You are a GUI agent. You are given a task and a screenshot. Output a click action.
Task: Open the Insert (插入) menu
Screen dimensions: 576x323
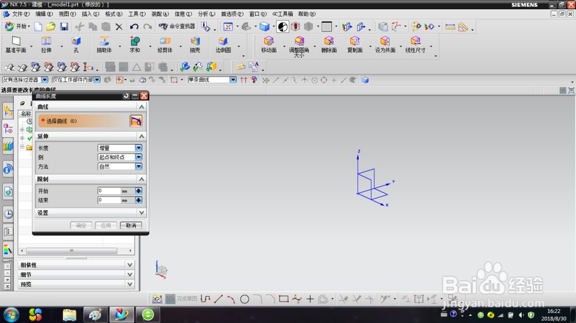tap(90, 14)
